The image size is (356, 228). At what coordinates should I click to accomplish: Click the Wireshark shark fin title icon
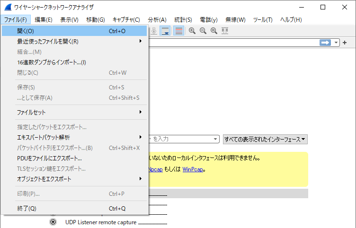pyautogui.click(x=8, y=7)
